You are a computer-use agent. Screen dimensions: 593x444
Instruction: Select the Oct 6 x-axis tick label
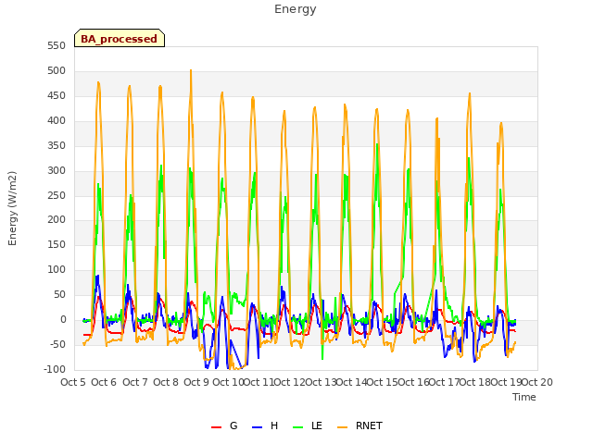click(x=104, y=382)
